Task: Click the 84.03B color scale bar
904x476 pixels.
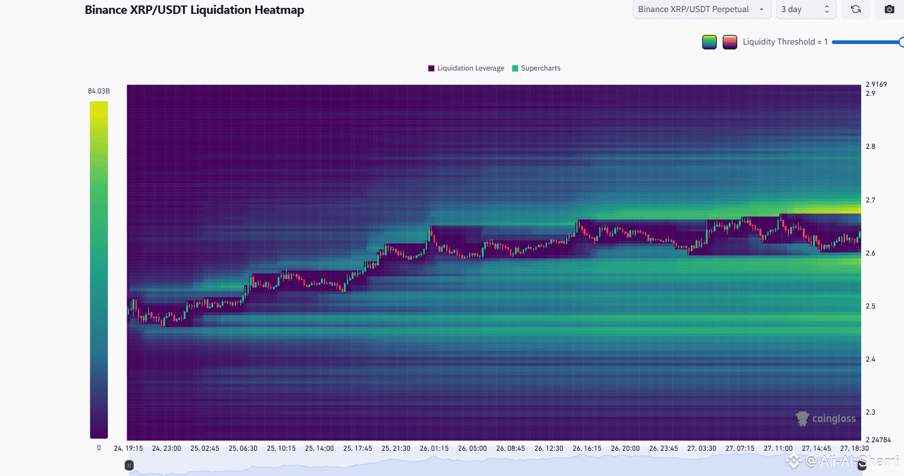Action: tap(99, 270)
